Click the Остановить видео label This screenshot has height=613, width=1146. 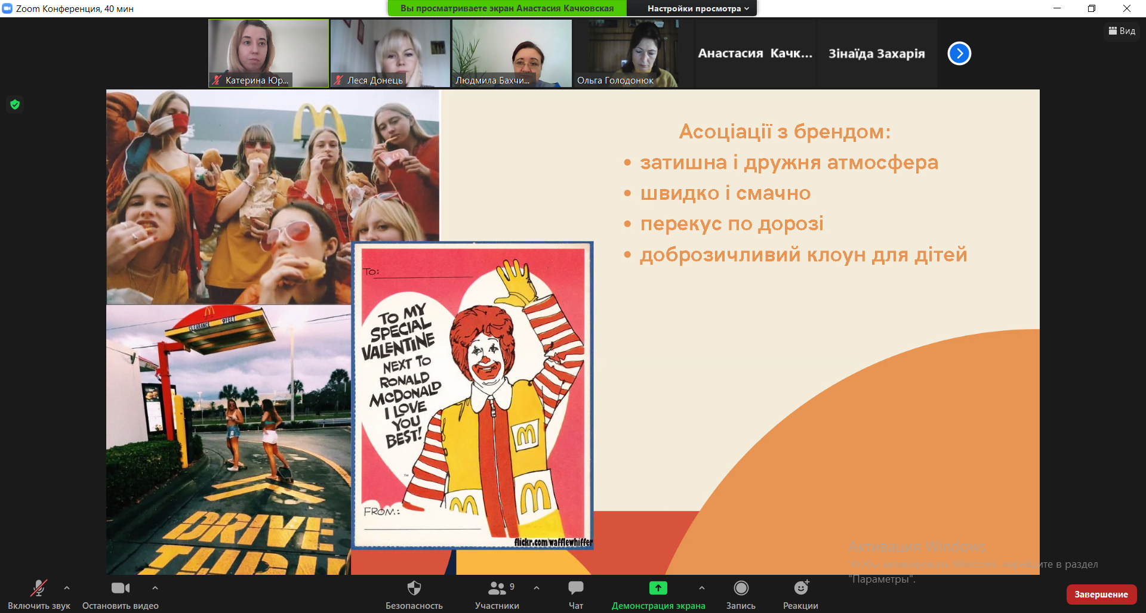[120, 605]
